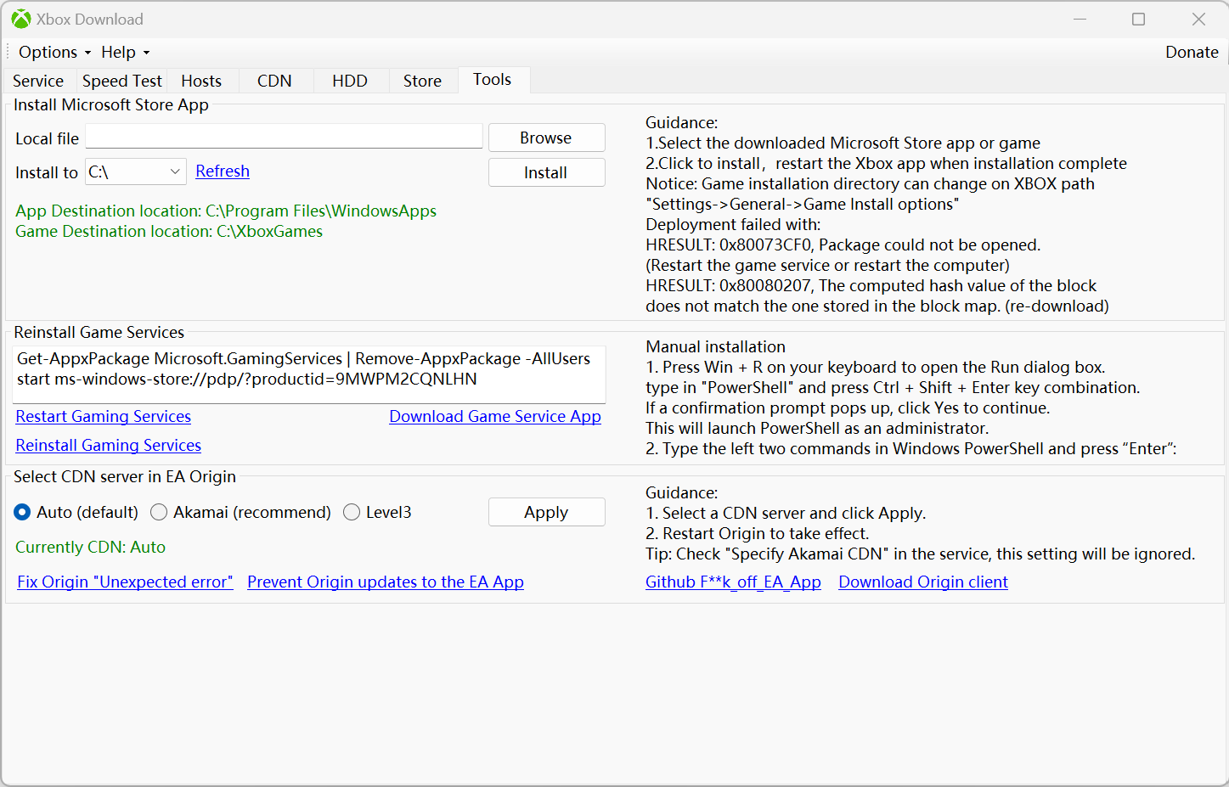Click the Xbox Download app icon

click(20, 19)
